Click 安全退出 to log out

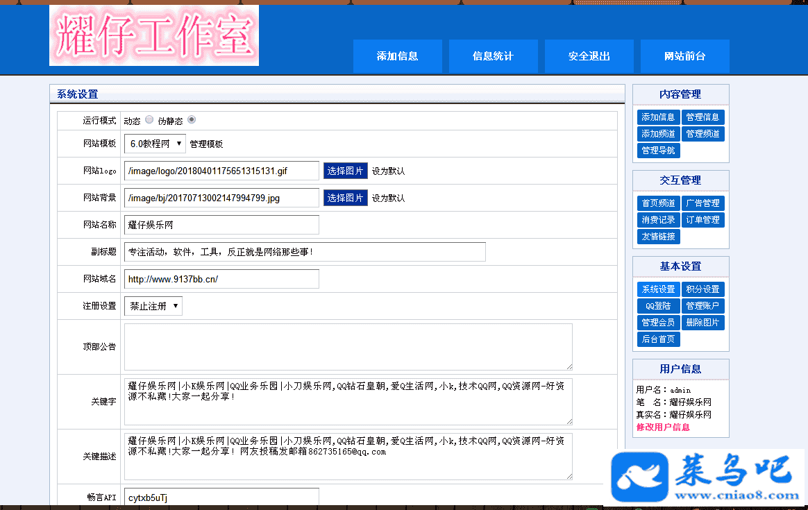coord(589,56)
